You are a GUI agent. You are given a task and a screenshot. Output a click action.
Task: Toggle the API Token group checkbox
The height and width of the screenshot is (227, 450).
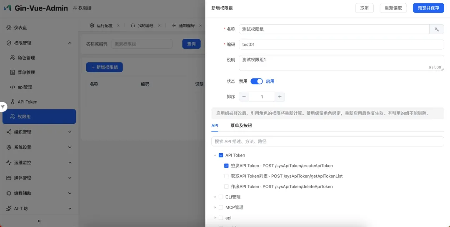point(221,155)
